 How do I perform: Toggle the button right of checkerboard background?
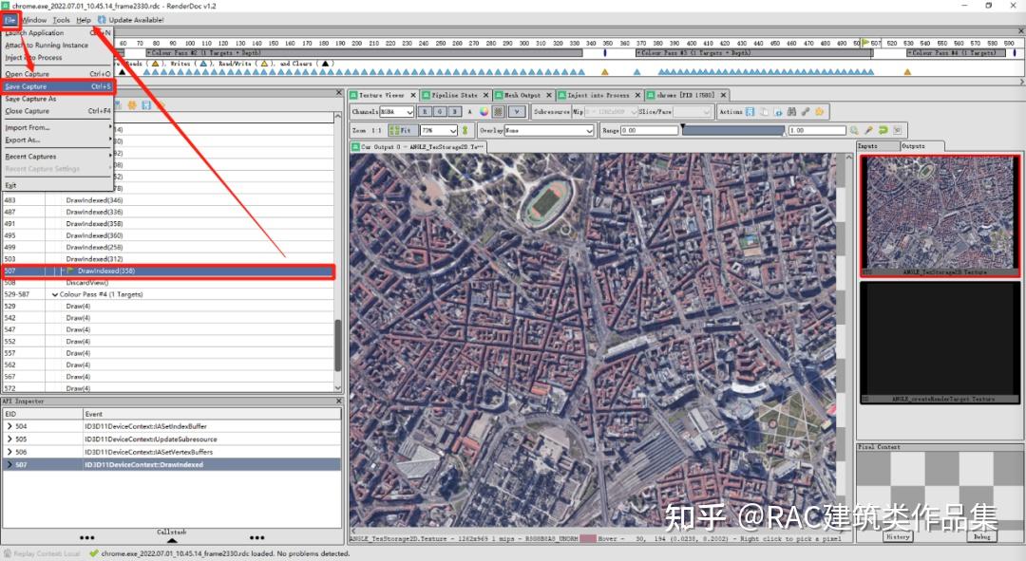click(x=517, y=112)
